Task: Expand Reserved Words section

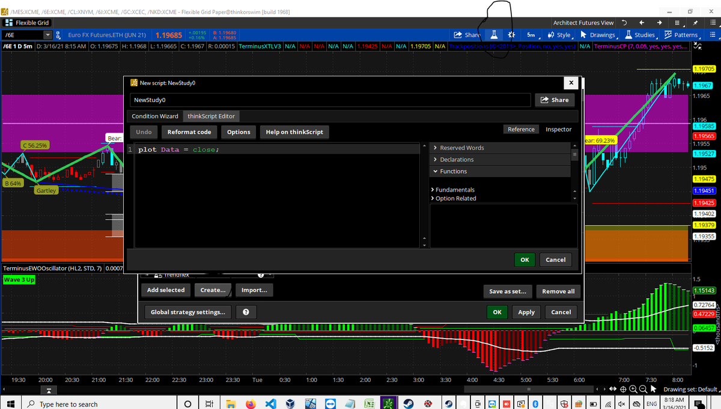Action: tap(500, 148)
